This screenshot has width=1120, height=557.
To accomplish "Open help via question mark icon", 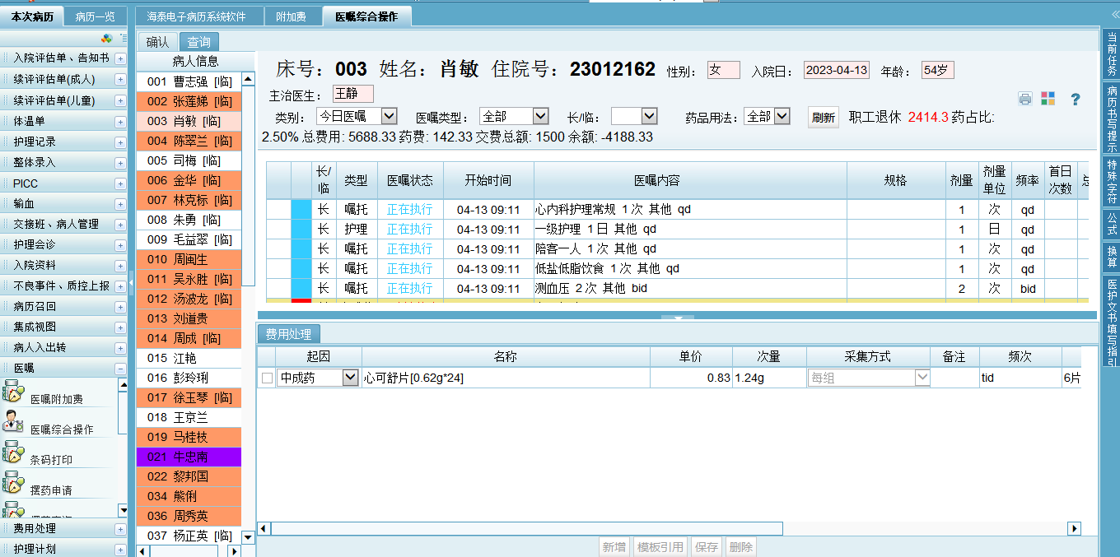I will click(1075, 100).
